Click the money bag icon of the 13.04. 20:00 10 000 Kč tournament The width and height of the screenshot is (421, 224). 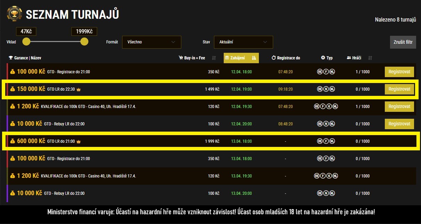point(13,193)
